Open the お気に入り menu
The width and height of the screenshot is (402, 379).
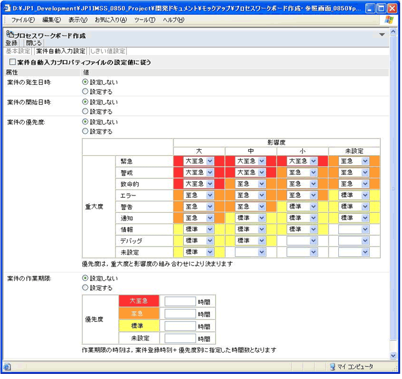pyautogui.click(x=111, y=20)
